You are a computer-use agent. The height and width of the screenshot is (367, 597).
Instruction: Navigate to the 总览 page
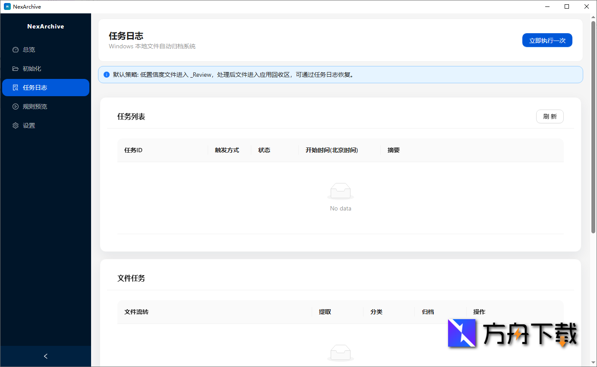tap(29, 49)
